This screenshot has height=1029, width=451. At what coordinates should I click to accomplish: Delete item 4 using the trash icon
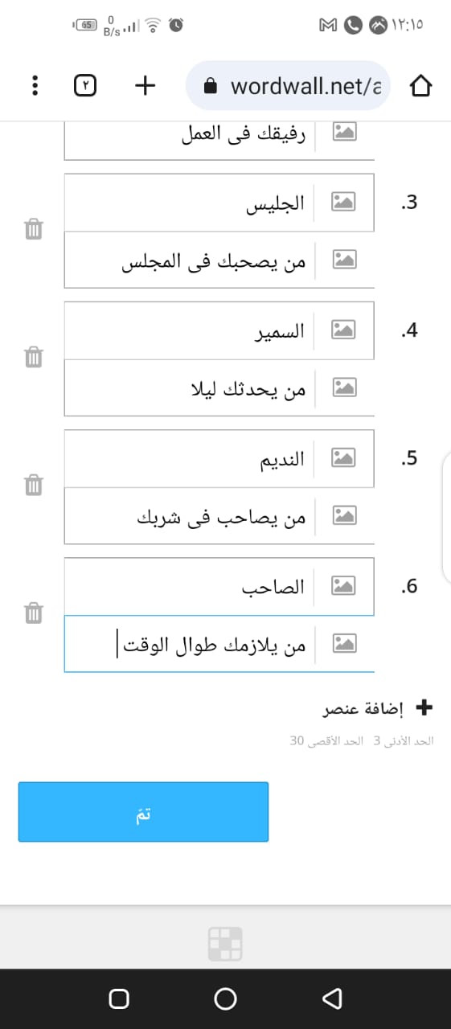pyautogui.click(x=32, y=357)
